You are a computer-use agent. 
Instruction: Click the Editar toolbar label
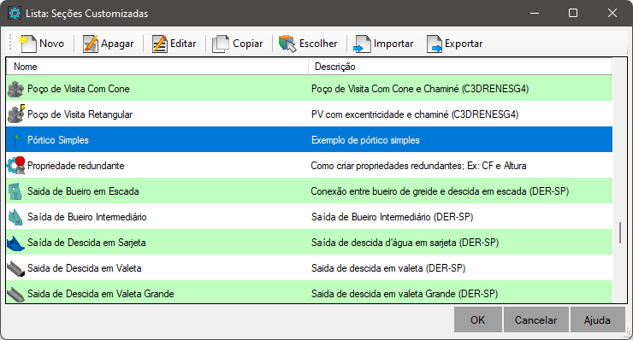183,44
